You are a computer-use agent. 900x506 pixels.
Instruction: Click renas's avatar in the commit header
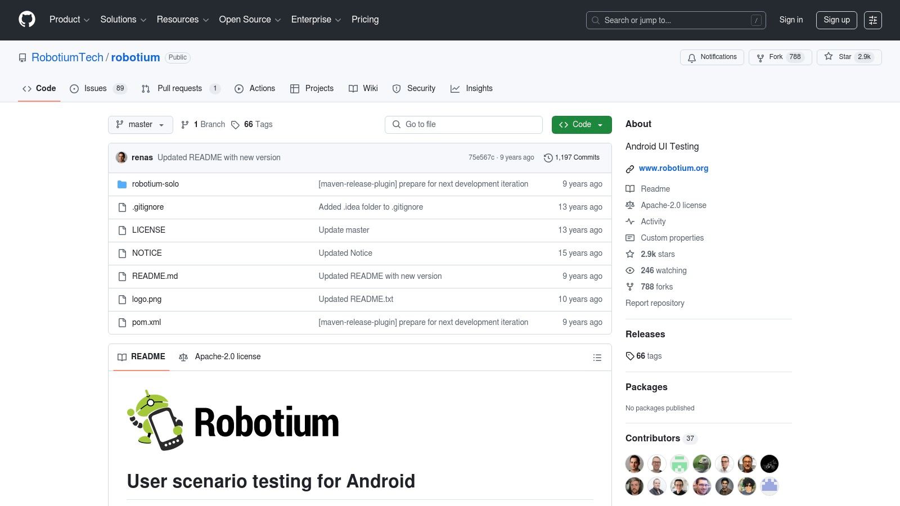coord(121,157)
